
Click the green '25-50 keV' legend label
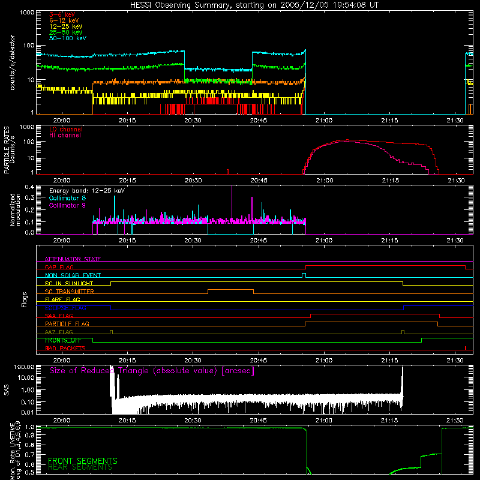(x=66, y=32)
